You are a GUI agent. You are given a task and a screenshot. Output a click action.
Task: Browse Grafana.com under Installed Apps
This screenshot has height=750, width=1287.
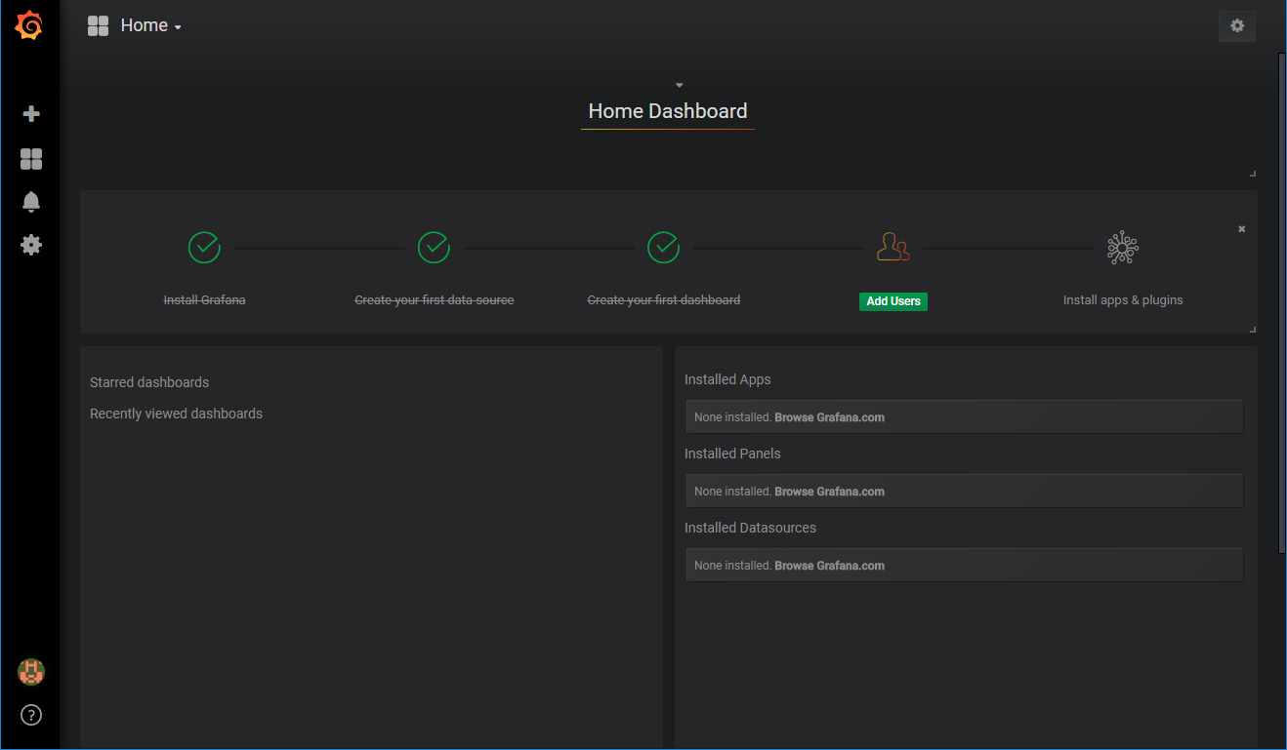click(830, 417)
